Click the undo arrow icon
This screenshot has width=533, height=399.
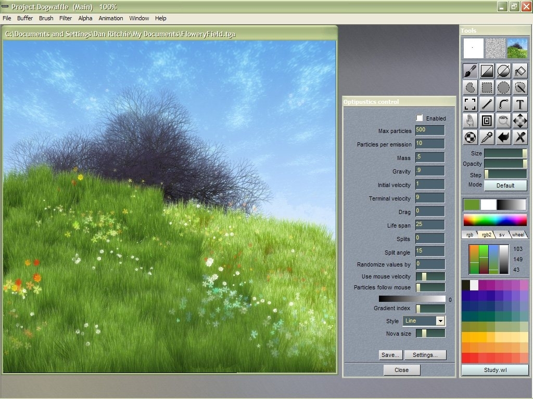click(503, 137)
